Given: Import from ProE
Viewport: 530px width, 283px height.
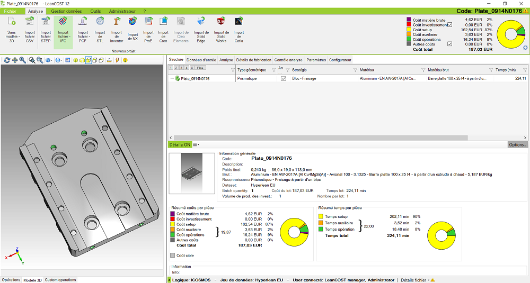Looking at the screenshot, I should 148,30.
